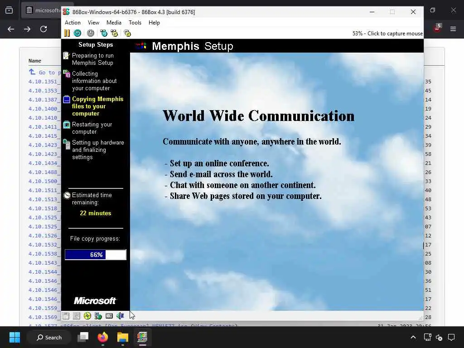
Task: Open the notifications tray icon
Action: pyautogui.click(x=451, y=337)
